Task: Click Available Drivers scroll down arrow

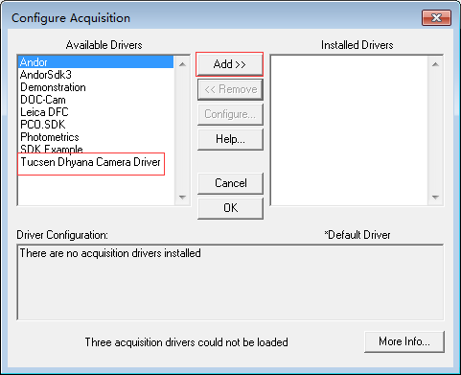Action: pos(182,197)
